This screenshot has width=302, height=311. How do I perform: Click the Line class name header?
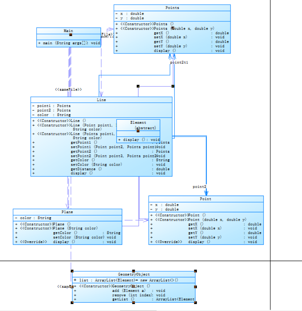coord(101,100)
